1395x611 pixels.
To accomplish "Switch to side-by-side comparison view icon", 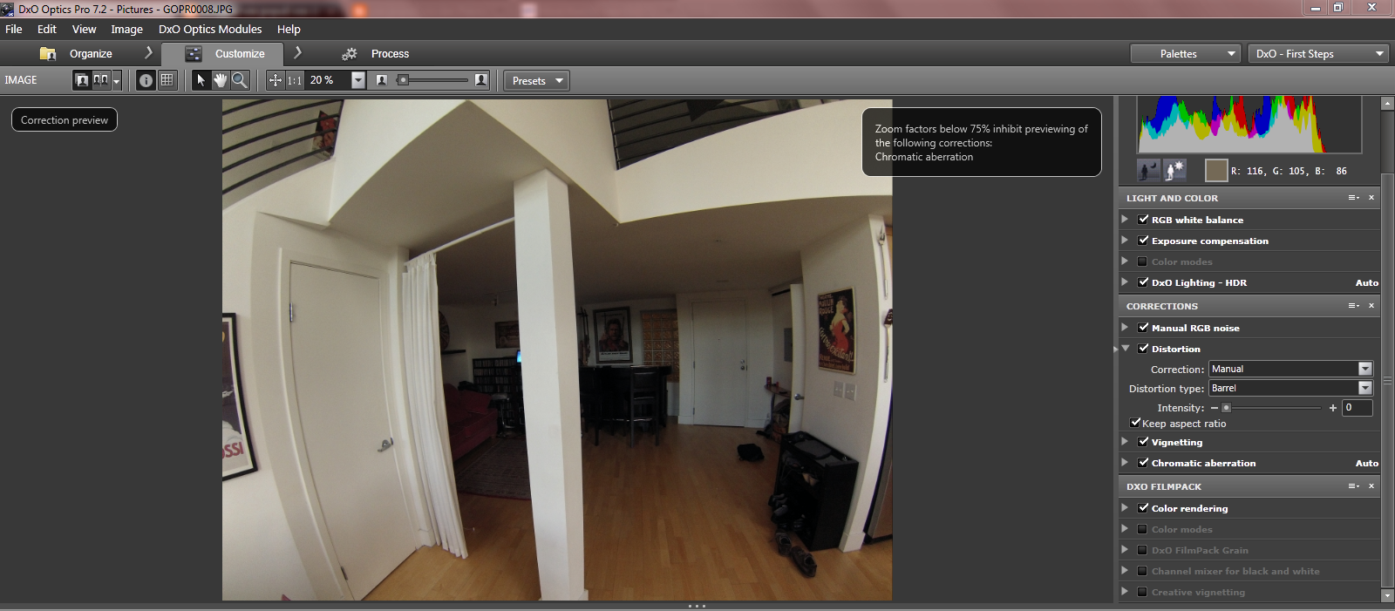I will coord(101,80).
